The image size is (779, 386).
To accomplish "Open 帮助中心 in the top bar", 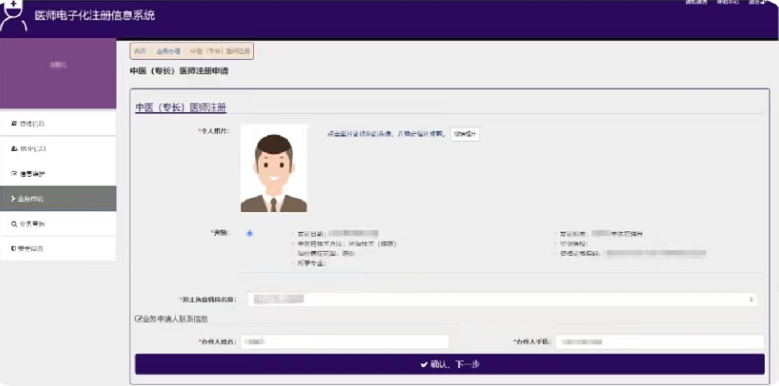I will 726,3.
